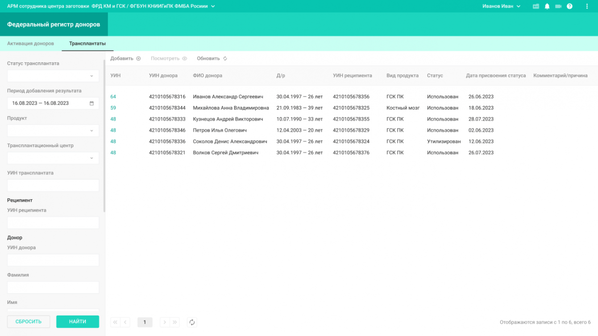Click the notifications bell icon

547,6
